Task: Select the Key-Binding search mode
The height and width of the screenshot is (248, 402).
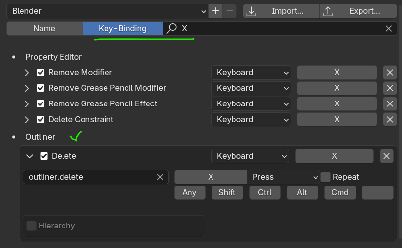Action: 122,29
